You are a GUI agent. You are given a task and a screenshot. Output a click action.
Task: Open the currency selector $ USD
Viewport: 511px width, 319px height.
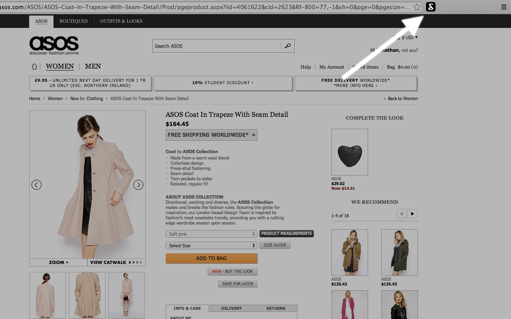pyautogui.click(x=410, y=37)
